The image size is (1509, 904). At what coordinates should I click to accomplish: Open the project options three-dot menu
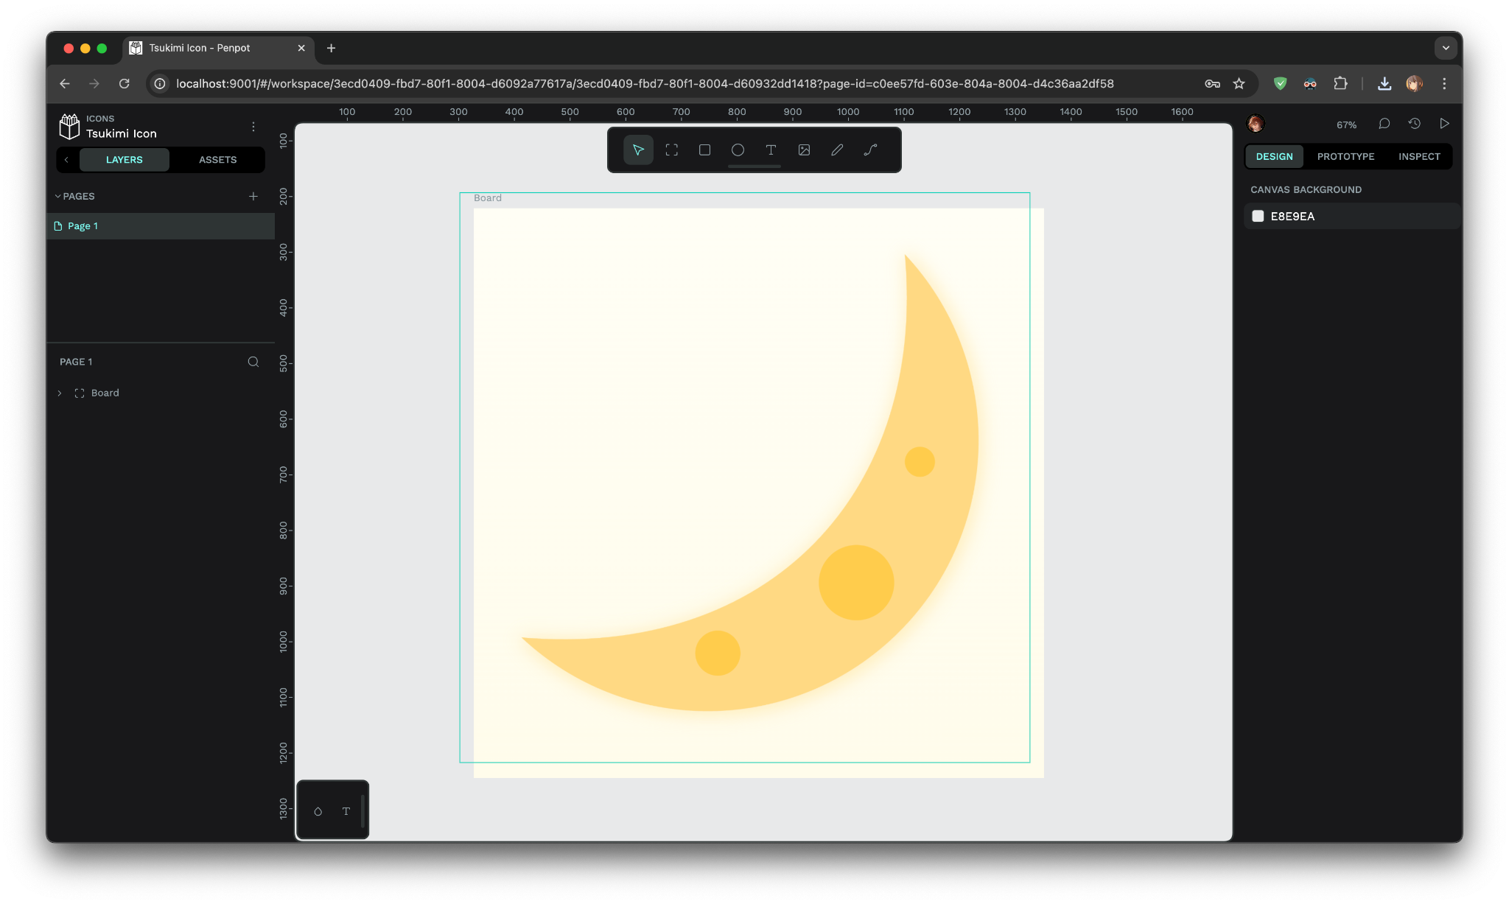point(253,126)
